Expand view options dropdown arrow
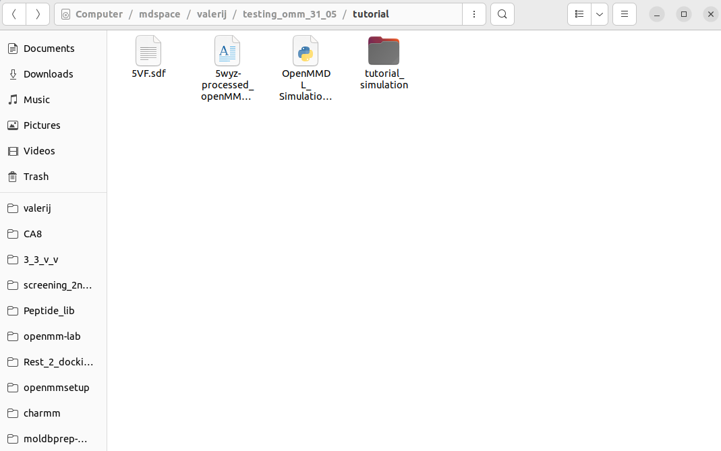The height and width of the screenshot is (451, 721). (600, 14)
